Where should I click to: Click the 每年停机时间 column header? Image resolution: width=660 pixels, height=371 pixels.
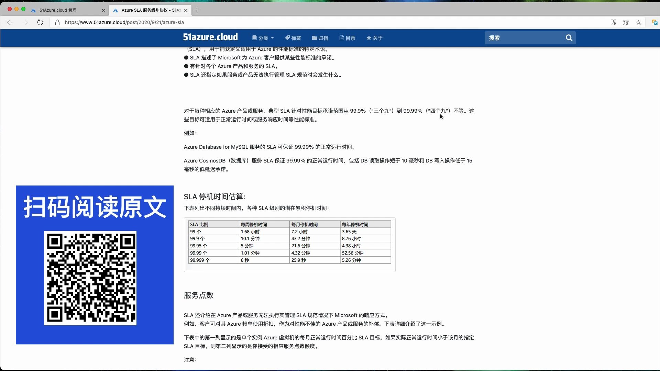(366, 224)
